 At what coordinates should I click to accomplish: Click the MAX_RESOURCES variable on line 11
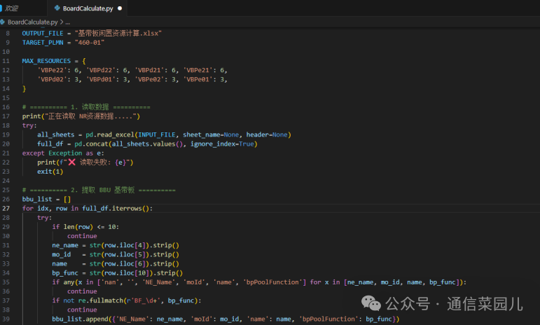[46, 61]
